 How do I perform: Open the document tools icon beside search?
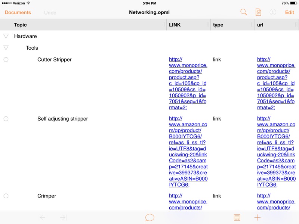[258, 12]
